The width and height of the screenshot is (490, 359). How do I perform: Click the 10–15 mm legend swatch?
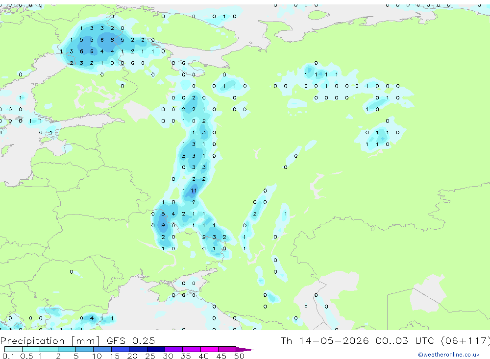tap(102, 349)
